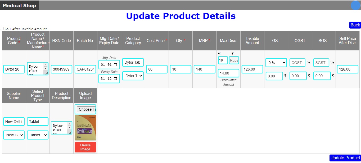361x163 pixels.
Task: Click the Update Product button
Action: [345, 158]
